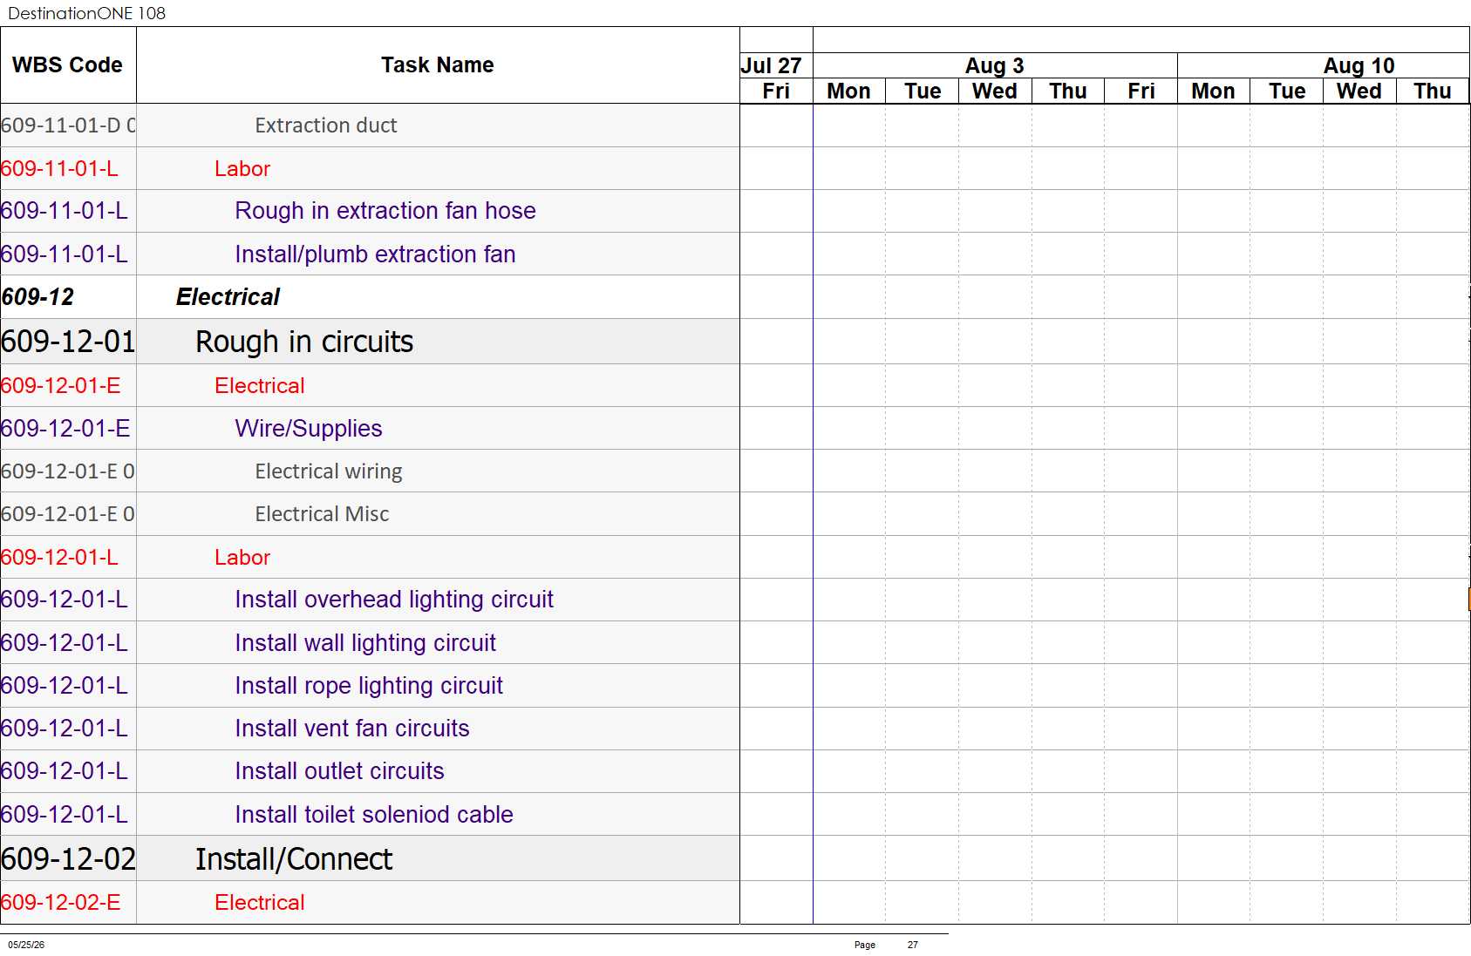Select red Labor task under Electrical Misc

[242, 558]
